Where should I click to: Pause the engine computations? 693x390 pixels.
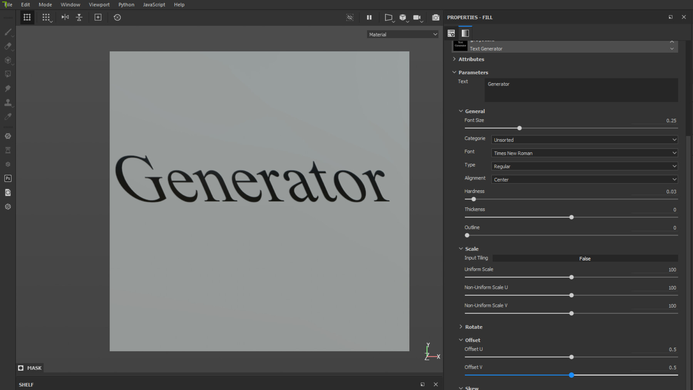[369, 17]
